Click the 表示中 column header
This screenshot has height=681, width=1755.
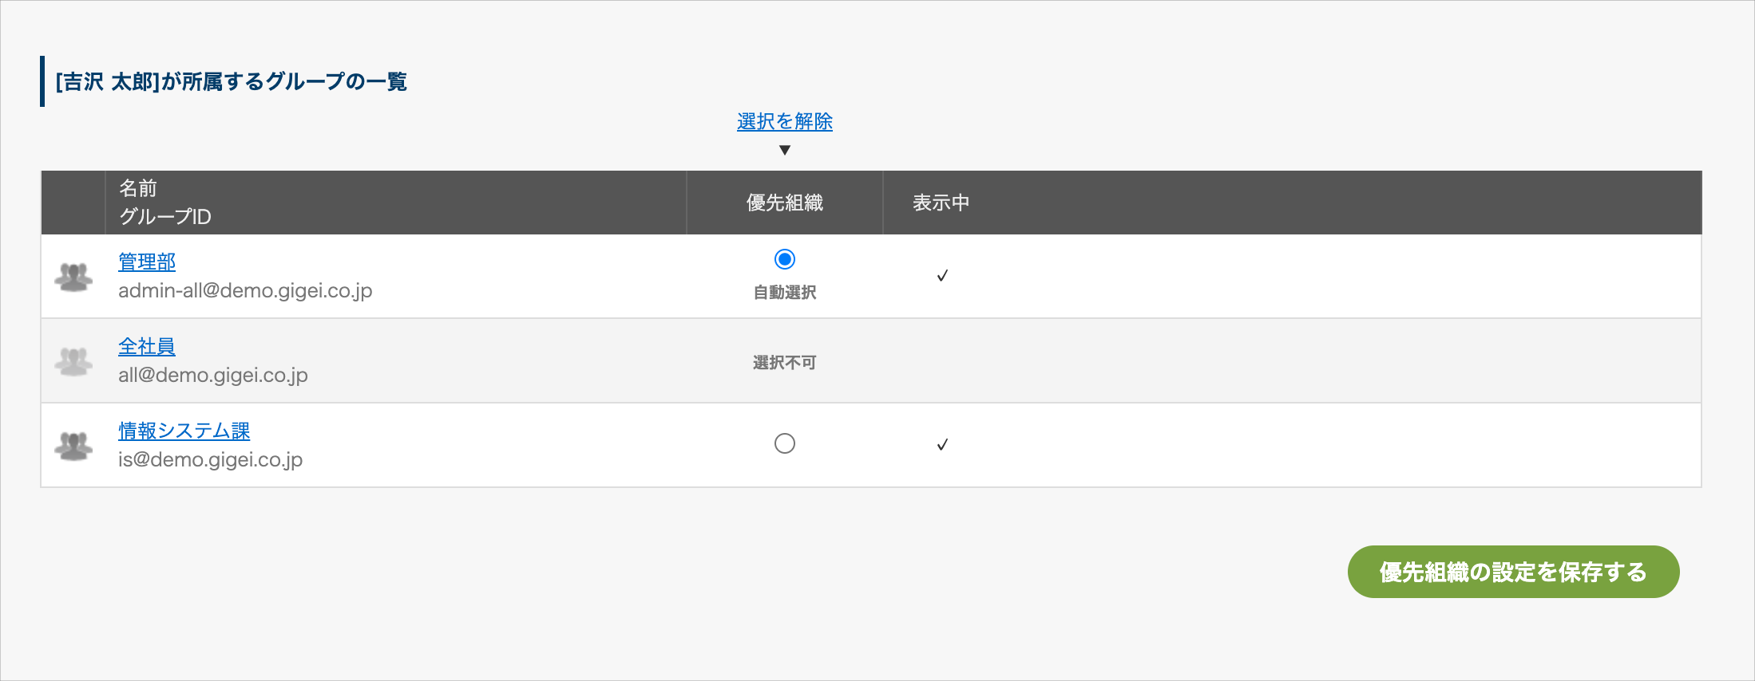point(941,203)
